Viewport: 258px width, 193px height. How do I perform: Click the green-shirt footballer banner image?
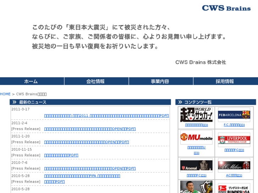(196, 187)
